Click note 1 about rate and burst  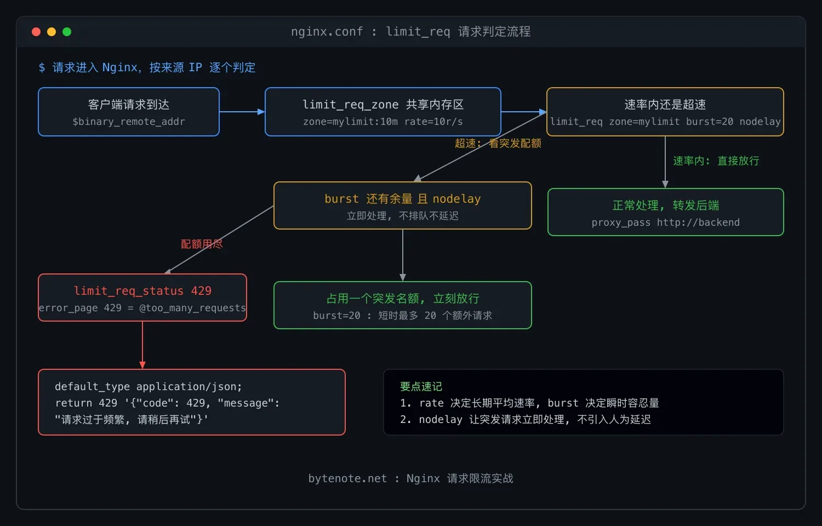[x=529, y=403]
